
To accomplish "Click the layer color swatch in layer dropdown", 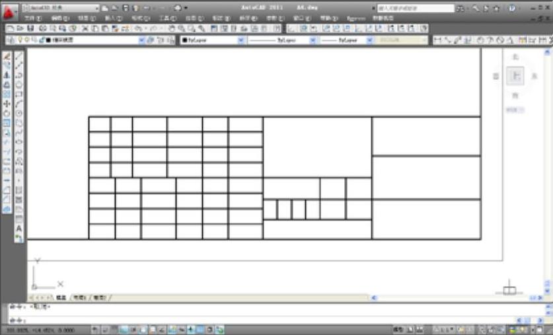I will coord(48,40).
